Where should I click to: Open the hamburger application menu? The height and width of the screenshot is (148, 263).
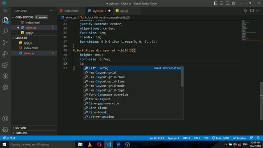(5, 11)
